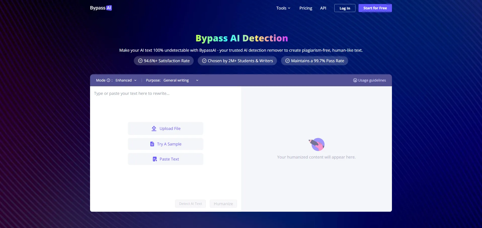Click the Satisfaction Rate checkmark badge icon

click(x=140, y=61)
